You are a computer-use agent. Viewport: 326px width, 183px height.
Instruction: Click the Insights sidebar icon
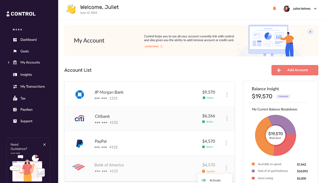(x=15, y=74)
